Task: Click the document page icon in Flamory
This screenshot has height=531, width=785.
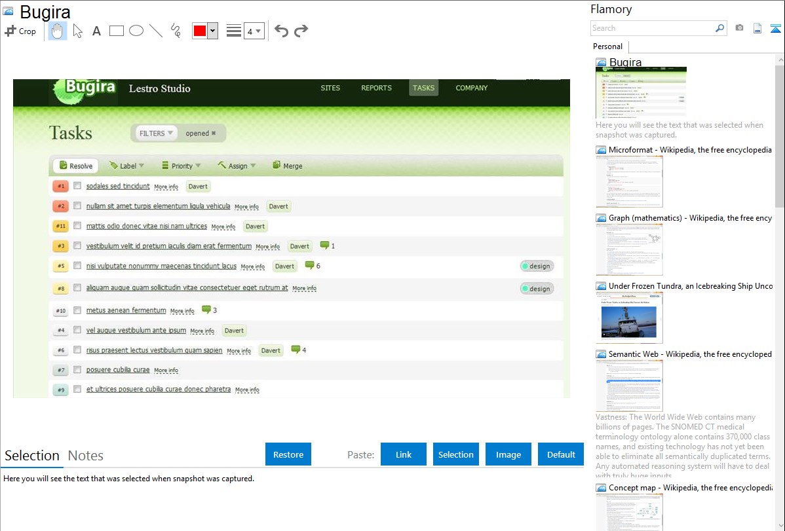Action: pos(757,28)
